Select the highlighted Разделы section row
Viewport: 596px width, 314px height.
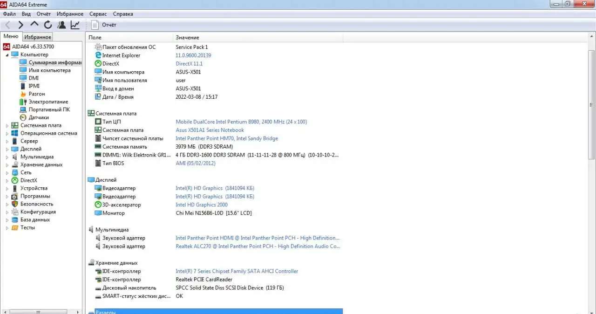[218, 311]
